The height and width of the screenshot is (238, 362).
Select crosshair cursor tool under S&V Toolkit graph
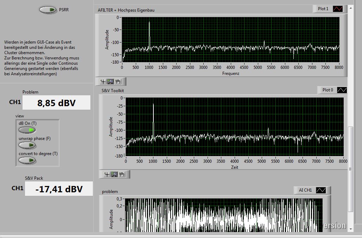[x=107, y=175]
